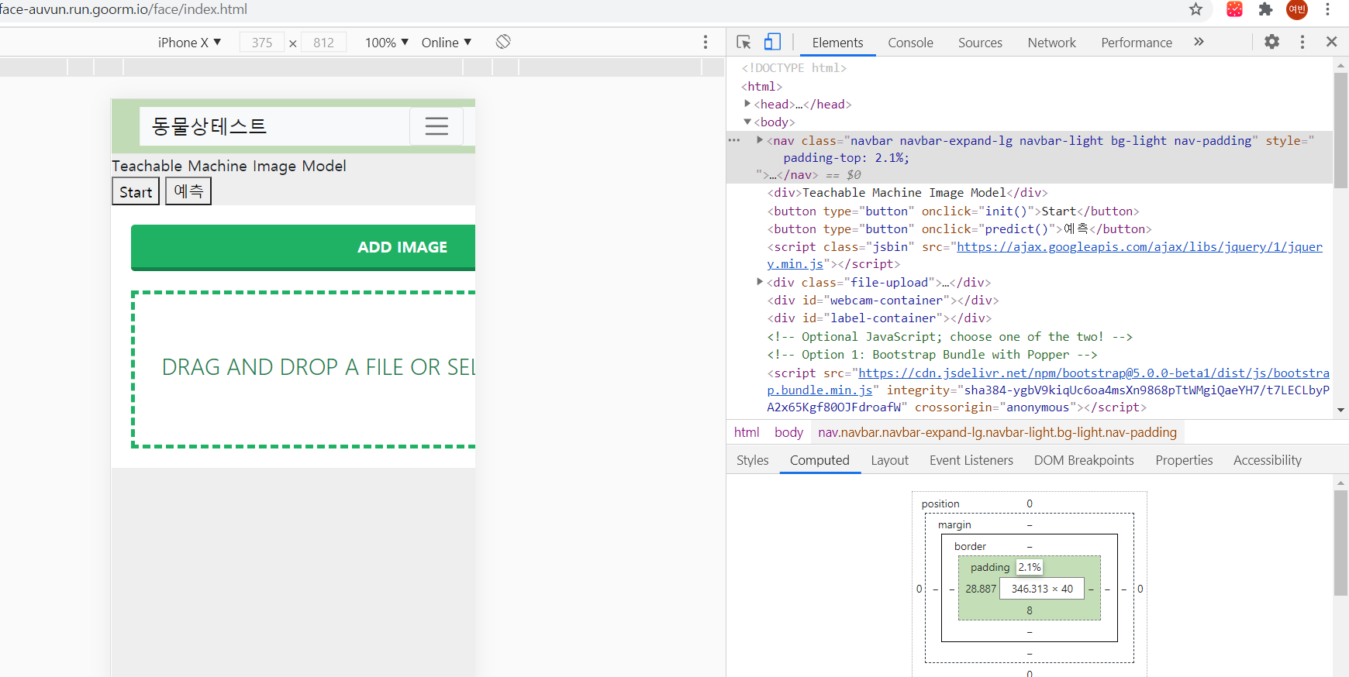Viewport: 1349px width, 677px height.
Task: Click the 28.887 left padding value
Action: point(980,589)
